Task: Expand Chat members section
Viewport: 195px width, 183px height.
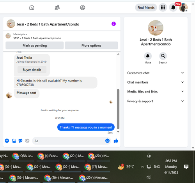Action: [156, 82]
